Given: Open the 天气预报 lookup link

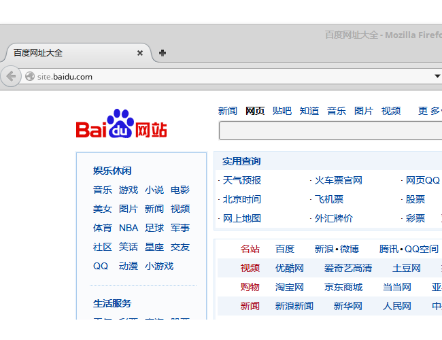Looking at the screenshot, I should pos(242,180).
